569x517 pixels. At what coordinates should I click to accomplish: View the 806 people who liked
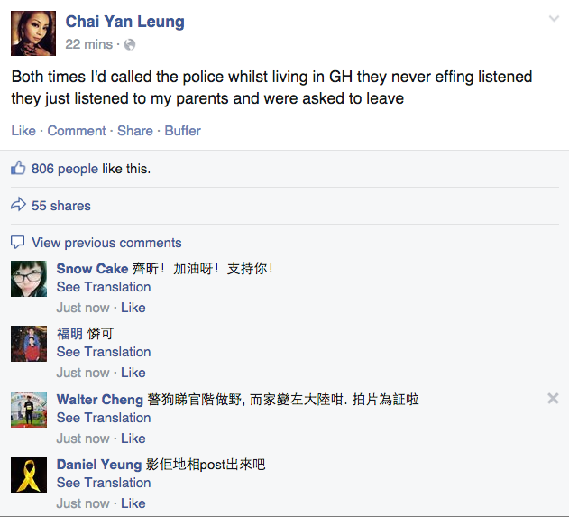point(65,169)
